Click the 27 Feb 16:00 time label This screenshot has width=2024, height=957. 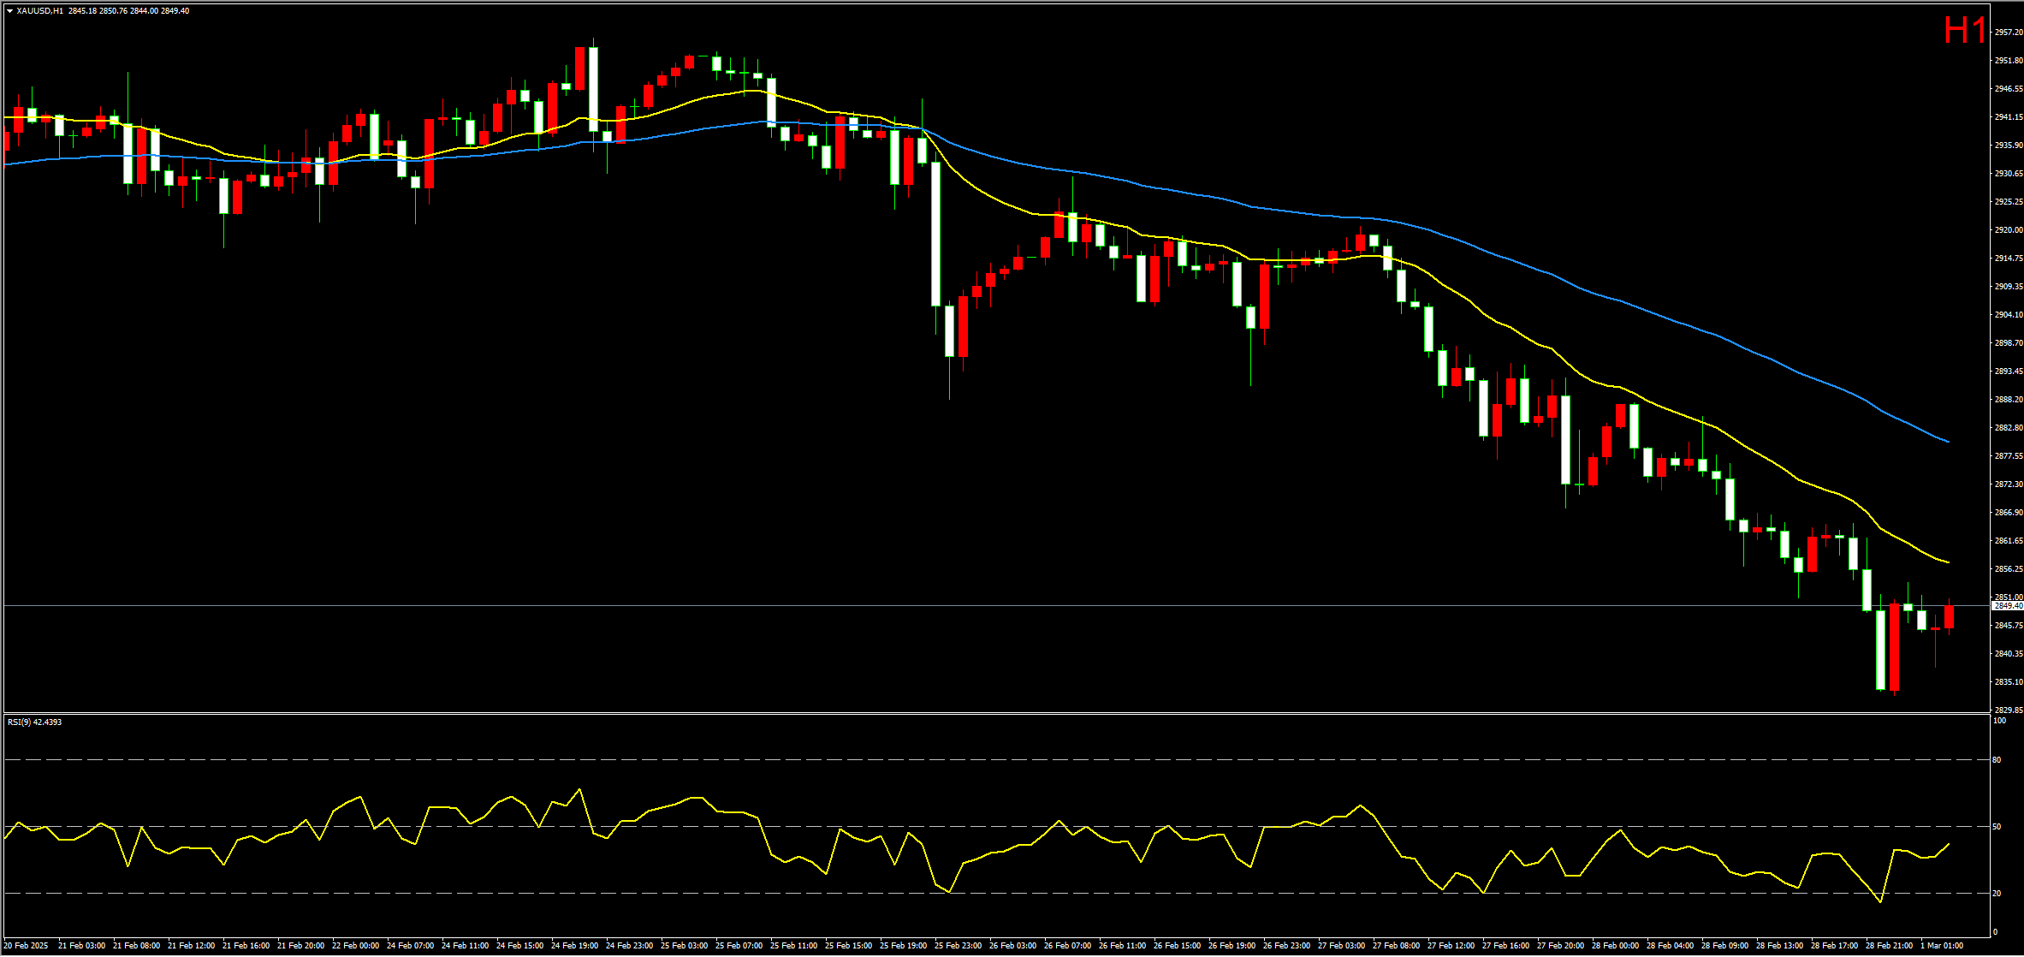(x=1506, y=946)
